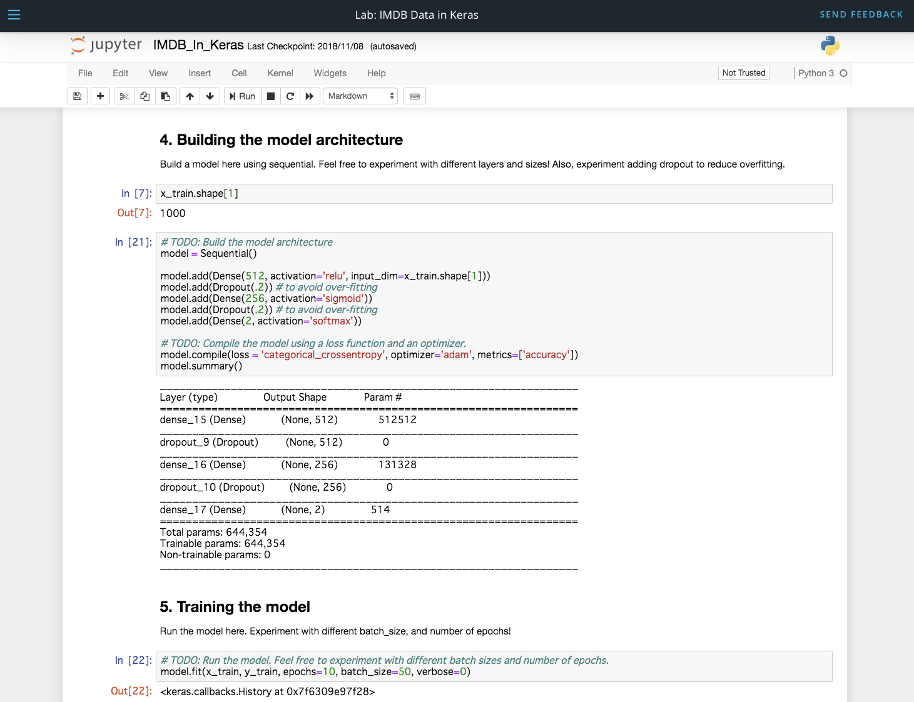Click the keras.callbacks.History output text

(267, 692)
